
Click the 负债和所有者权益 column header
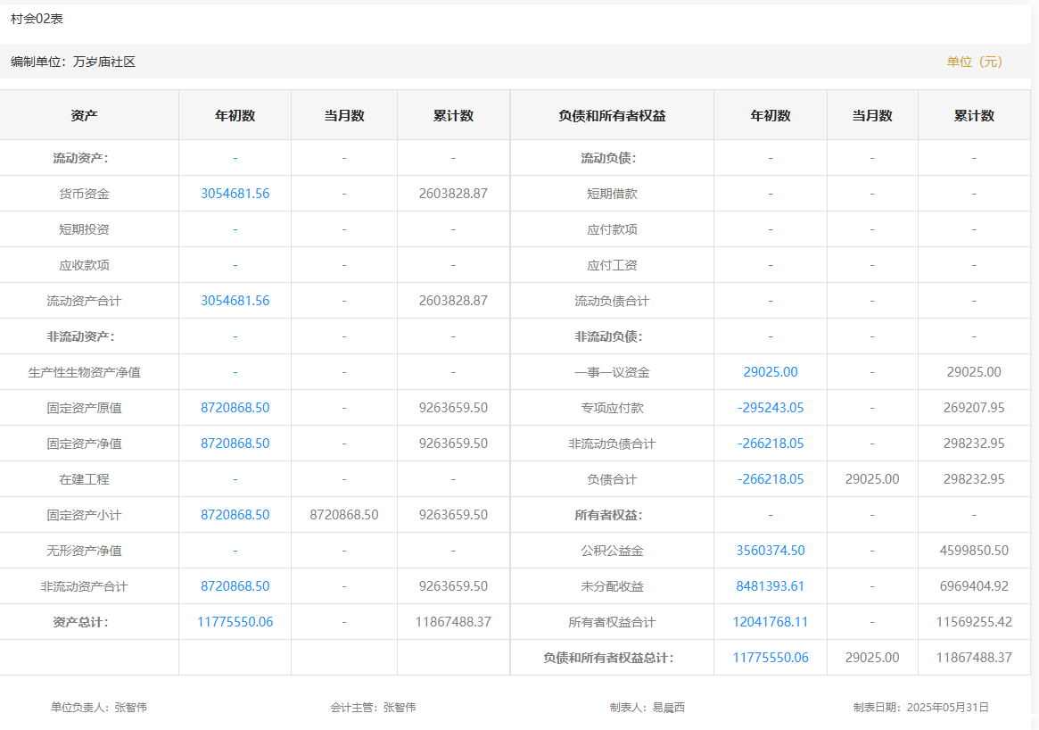[612, 116]
